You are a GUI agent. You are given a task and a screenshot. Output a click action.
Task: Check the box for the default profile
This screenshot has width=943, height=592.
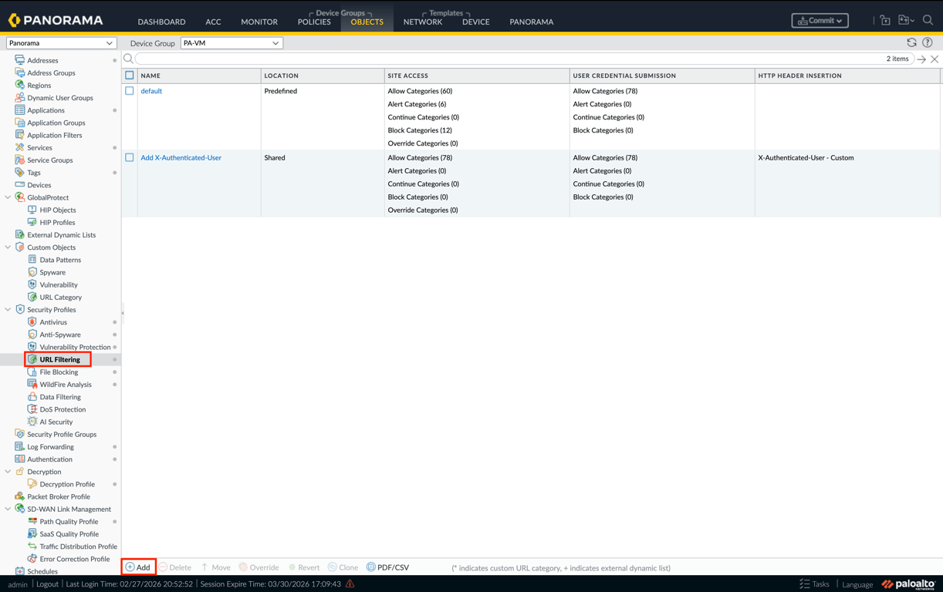click(x=130, y=91)
